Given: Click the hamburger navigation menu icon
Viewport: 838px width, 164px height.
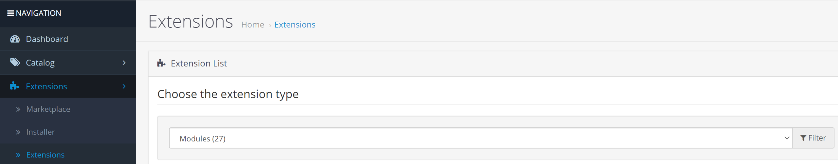Looking at the screenshot, I should [x=10, y=13].
